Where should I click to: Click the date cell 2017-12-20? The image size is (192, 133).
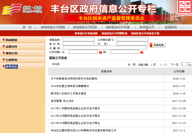[179, 108]
